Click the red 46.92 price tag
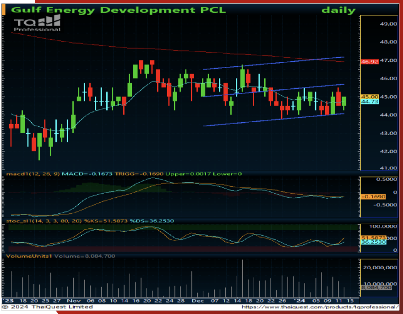This screenshot has height=314, width=403. (370, 62)
